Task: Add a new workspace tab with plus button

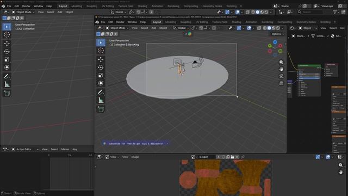Action: coord(335,22)
